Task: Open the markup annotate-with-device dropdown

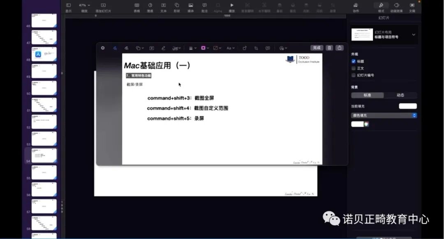Action: tap(283, 48)
